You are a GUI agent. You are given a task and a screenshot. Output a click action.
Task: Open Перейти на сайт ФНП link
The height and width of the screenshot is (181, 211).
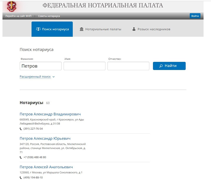[18, 16]
